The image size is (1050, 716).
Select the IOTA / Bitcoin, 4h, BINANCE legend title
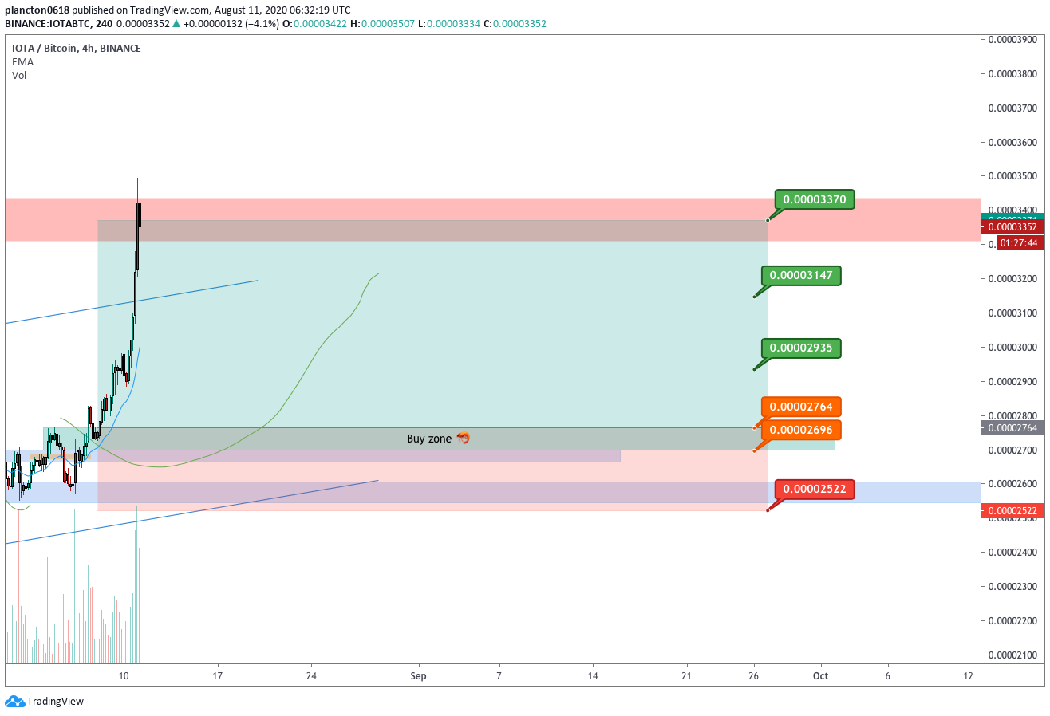tap(76, 49)
